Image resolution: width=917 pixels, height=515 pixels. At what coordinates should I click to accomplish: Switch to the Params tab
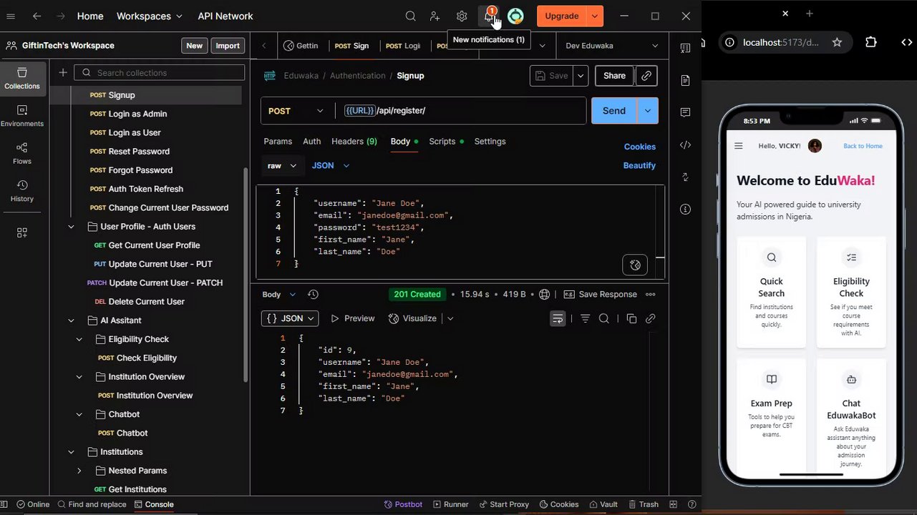278,142
